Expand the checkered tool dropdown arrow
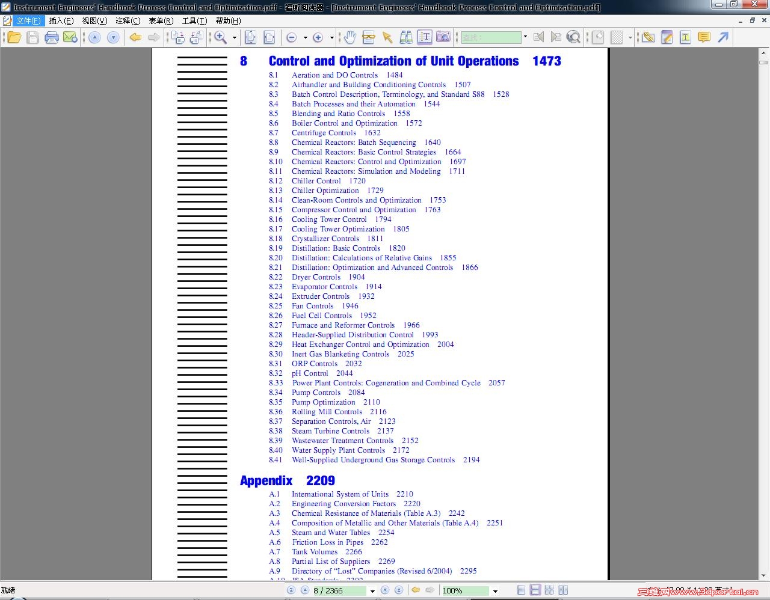The image size is (770, 600). (630, 37)
